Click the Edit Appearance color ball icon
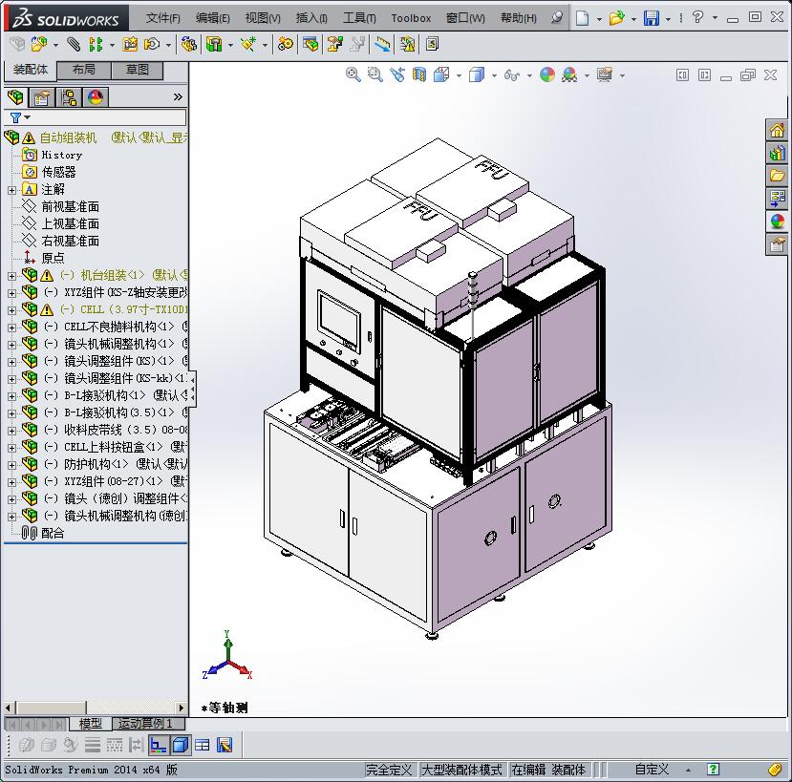Image resolution: width=792 pixels, height=782 pixels. coord(547,74)
